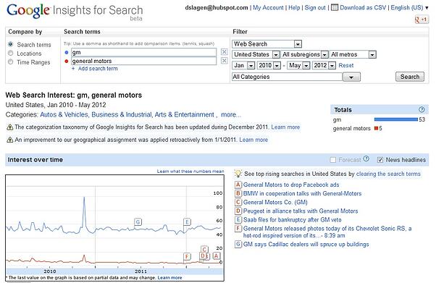Viewport: 436px width, 283px height.
Task: Click headline marker D in news list
Action: (x=238, y=211)
